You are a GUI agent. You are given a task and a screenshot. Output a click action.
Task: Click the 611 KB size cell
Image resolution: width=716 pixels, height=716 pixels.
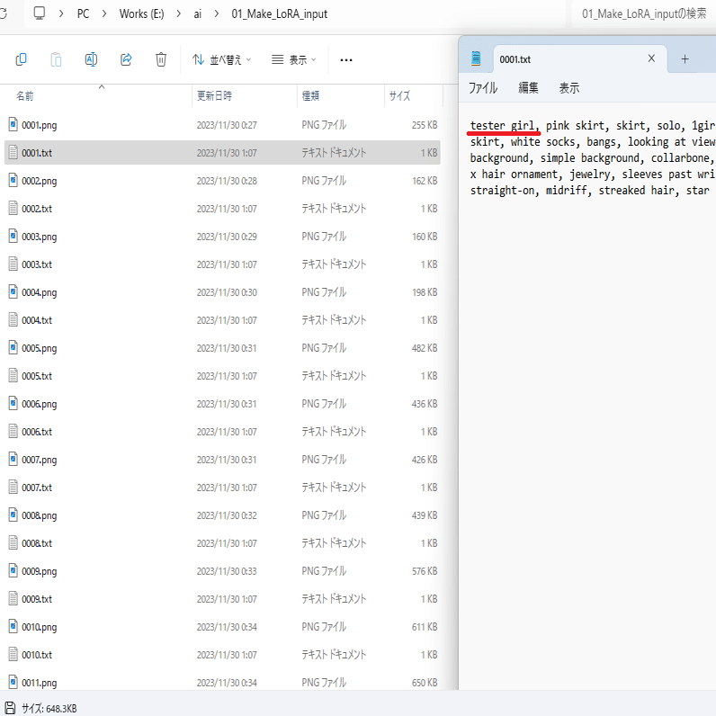pos(425,626)
